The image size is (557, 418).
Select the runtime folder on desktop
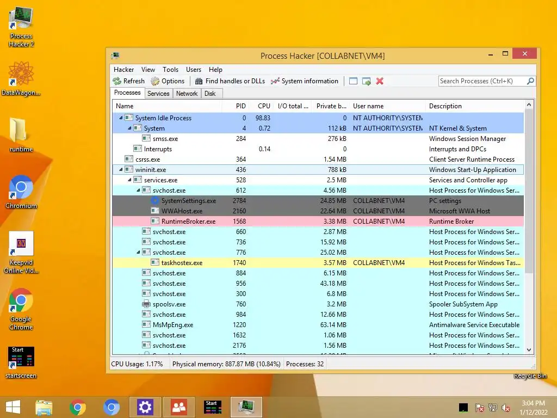click(x=21, y=135)
